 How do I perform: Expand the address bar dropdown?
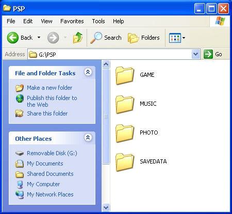(x=196, y=54)
